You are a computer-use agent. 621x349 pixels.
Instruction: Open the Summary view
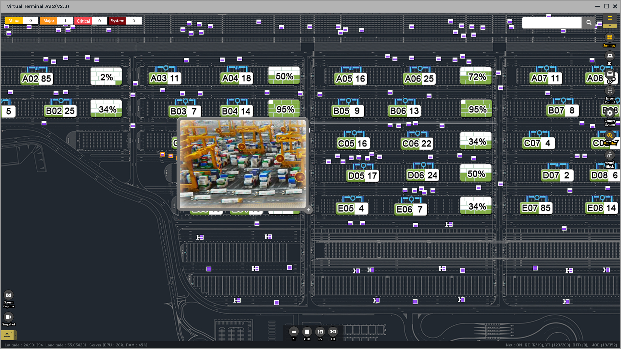pyautogui.click(x=609, y=38)
